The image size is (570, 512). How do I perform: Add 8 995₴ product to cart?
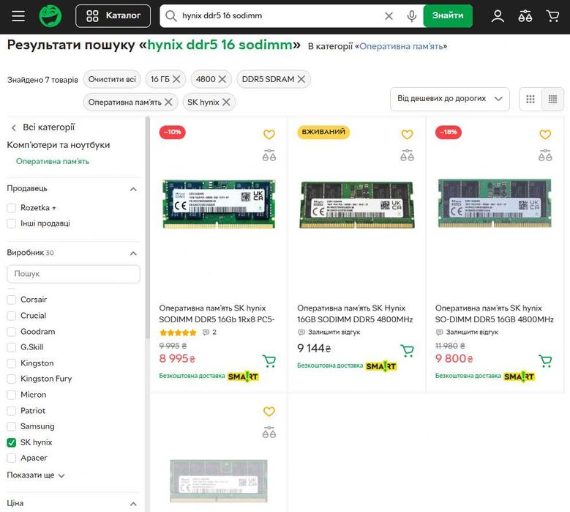tap(269, 360)
